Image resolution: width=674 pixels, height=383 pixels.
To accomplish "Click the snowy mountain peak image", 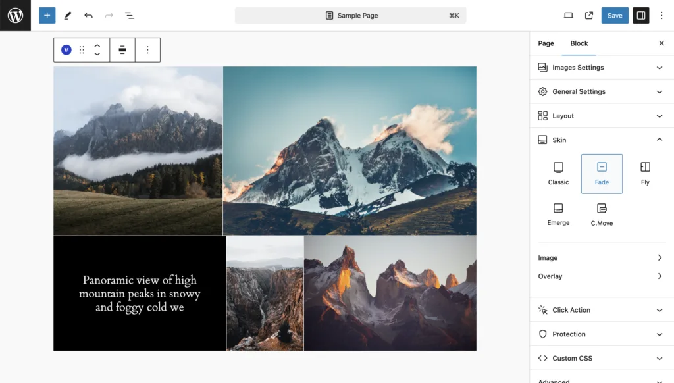I will 350,151.
